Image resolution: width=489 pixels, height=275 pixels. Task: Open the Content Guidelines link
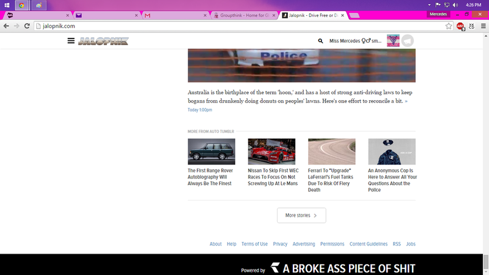click(x=369, y=244)
